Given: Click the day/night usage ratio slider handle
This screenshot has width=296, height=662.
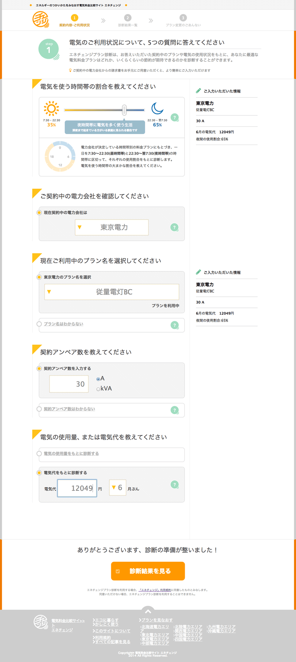Looking at the screenshot, I should pos(124,110).
